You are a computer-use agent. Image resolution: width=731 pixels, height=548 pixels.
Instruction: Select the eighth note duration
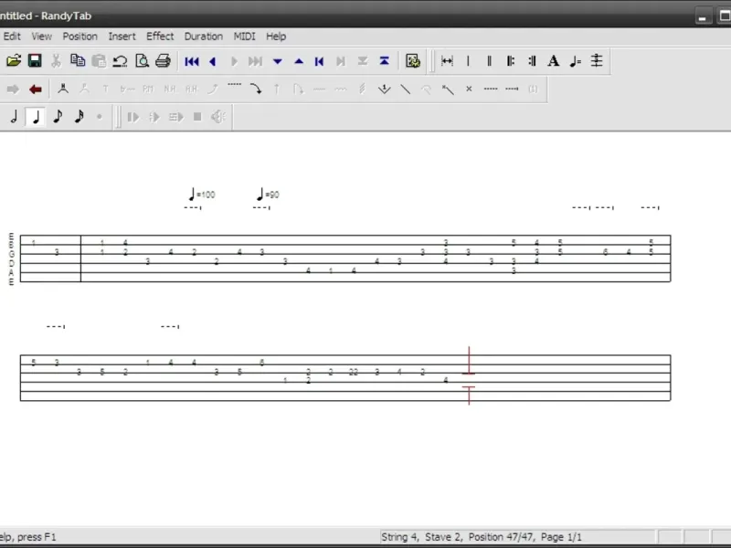point(58,117)
